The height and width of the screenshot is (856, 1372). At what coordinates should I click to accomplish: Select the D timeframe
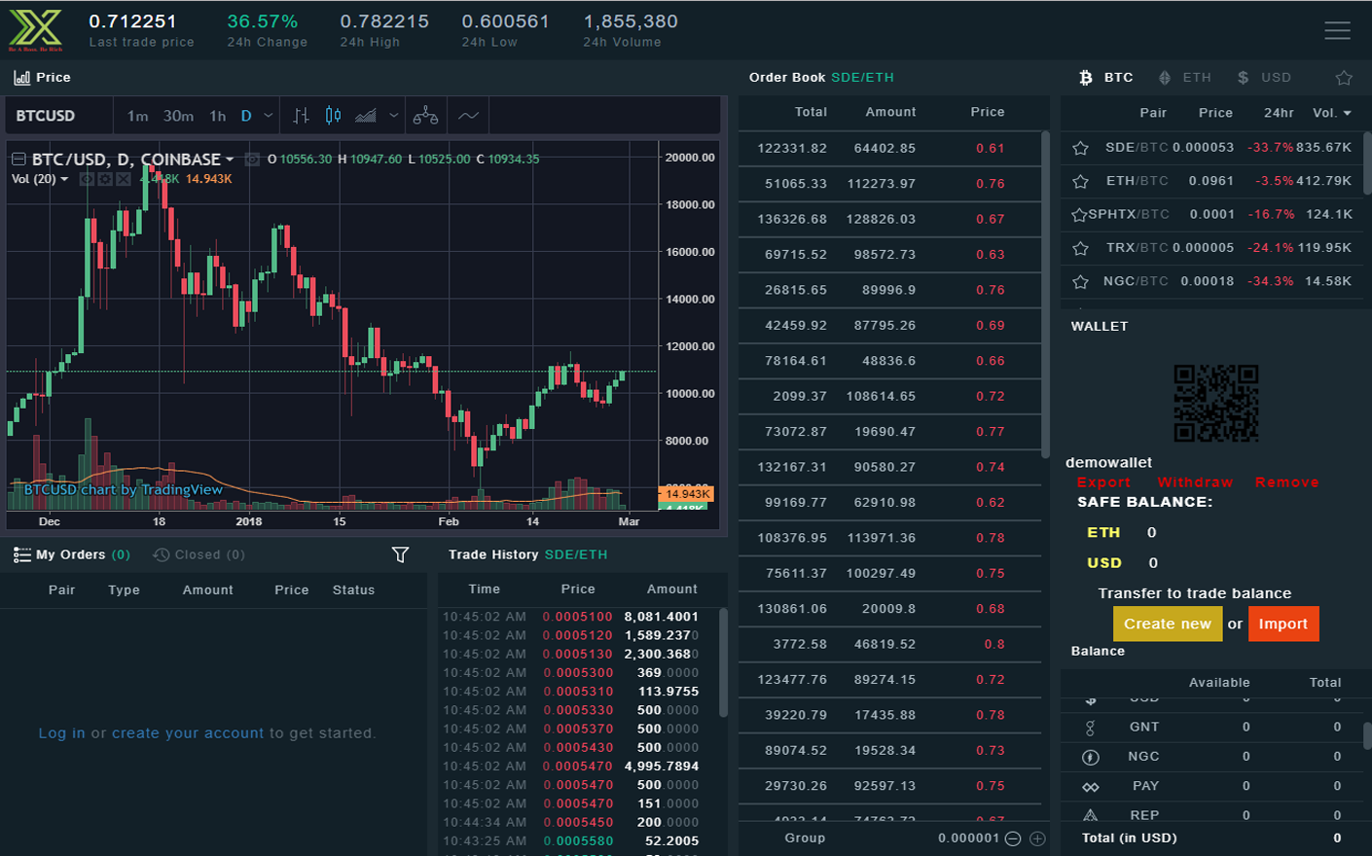tap(246, 116)
